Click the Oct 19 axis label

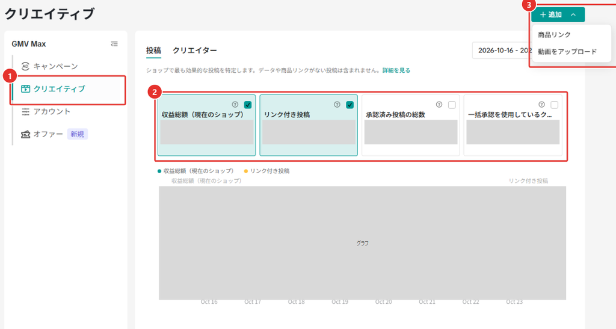pos(340,302)
